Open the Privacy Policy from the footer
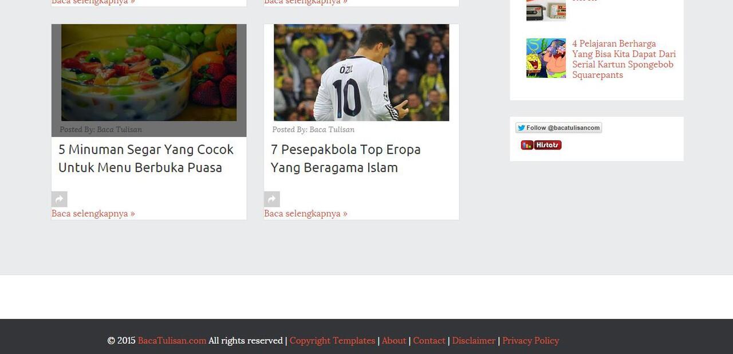The width and height of the screenshot is (733, 354). (x=530, y=340)
